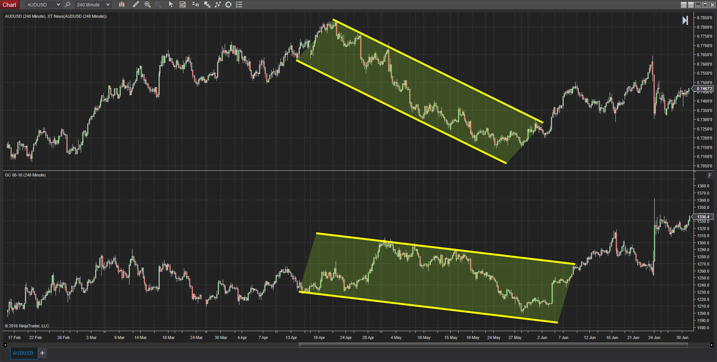Click the horizontal time scrollbar
The height and width of the screenshot is (362, 717).
pyautogui.click(x=491, y=345)
